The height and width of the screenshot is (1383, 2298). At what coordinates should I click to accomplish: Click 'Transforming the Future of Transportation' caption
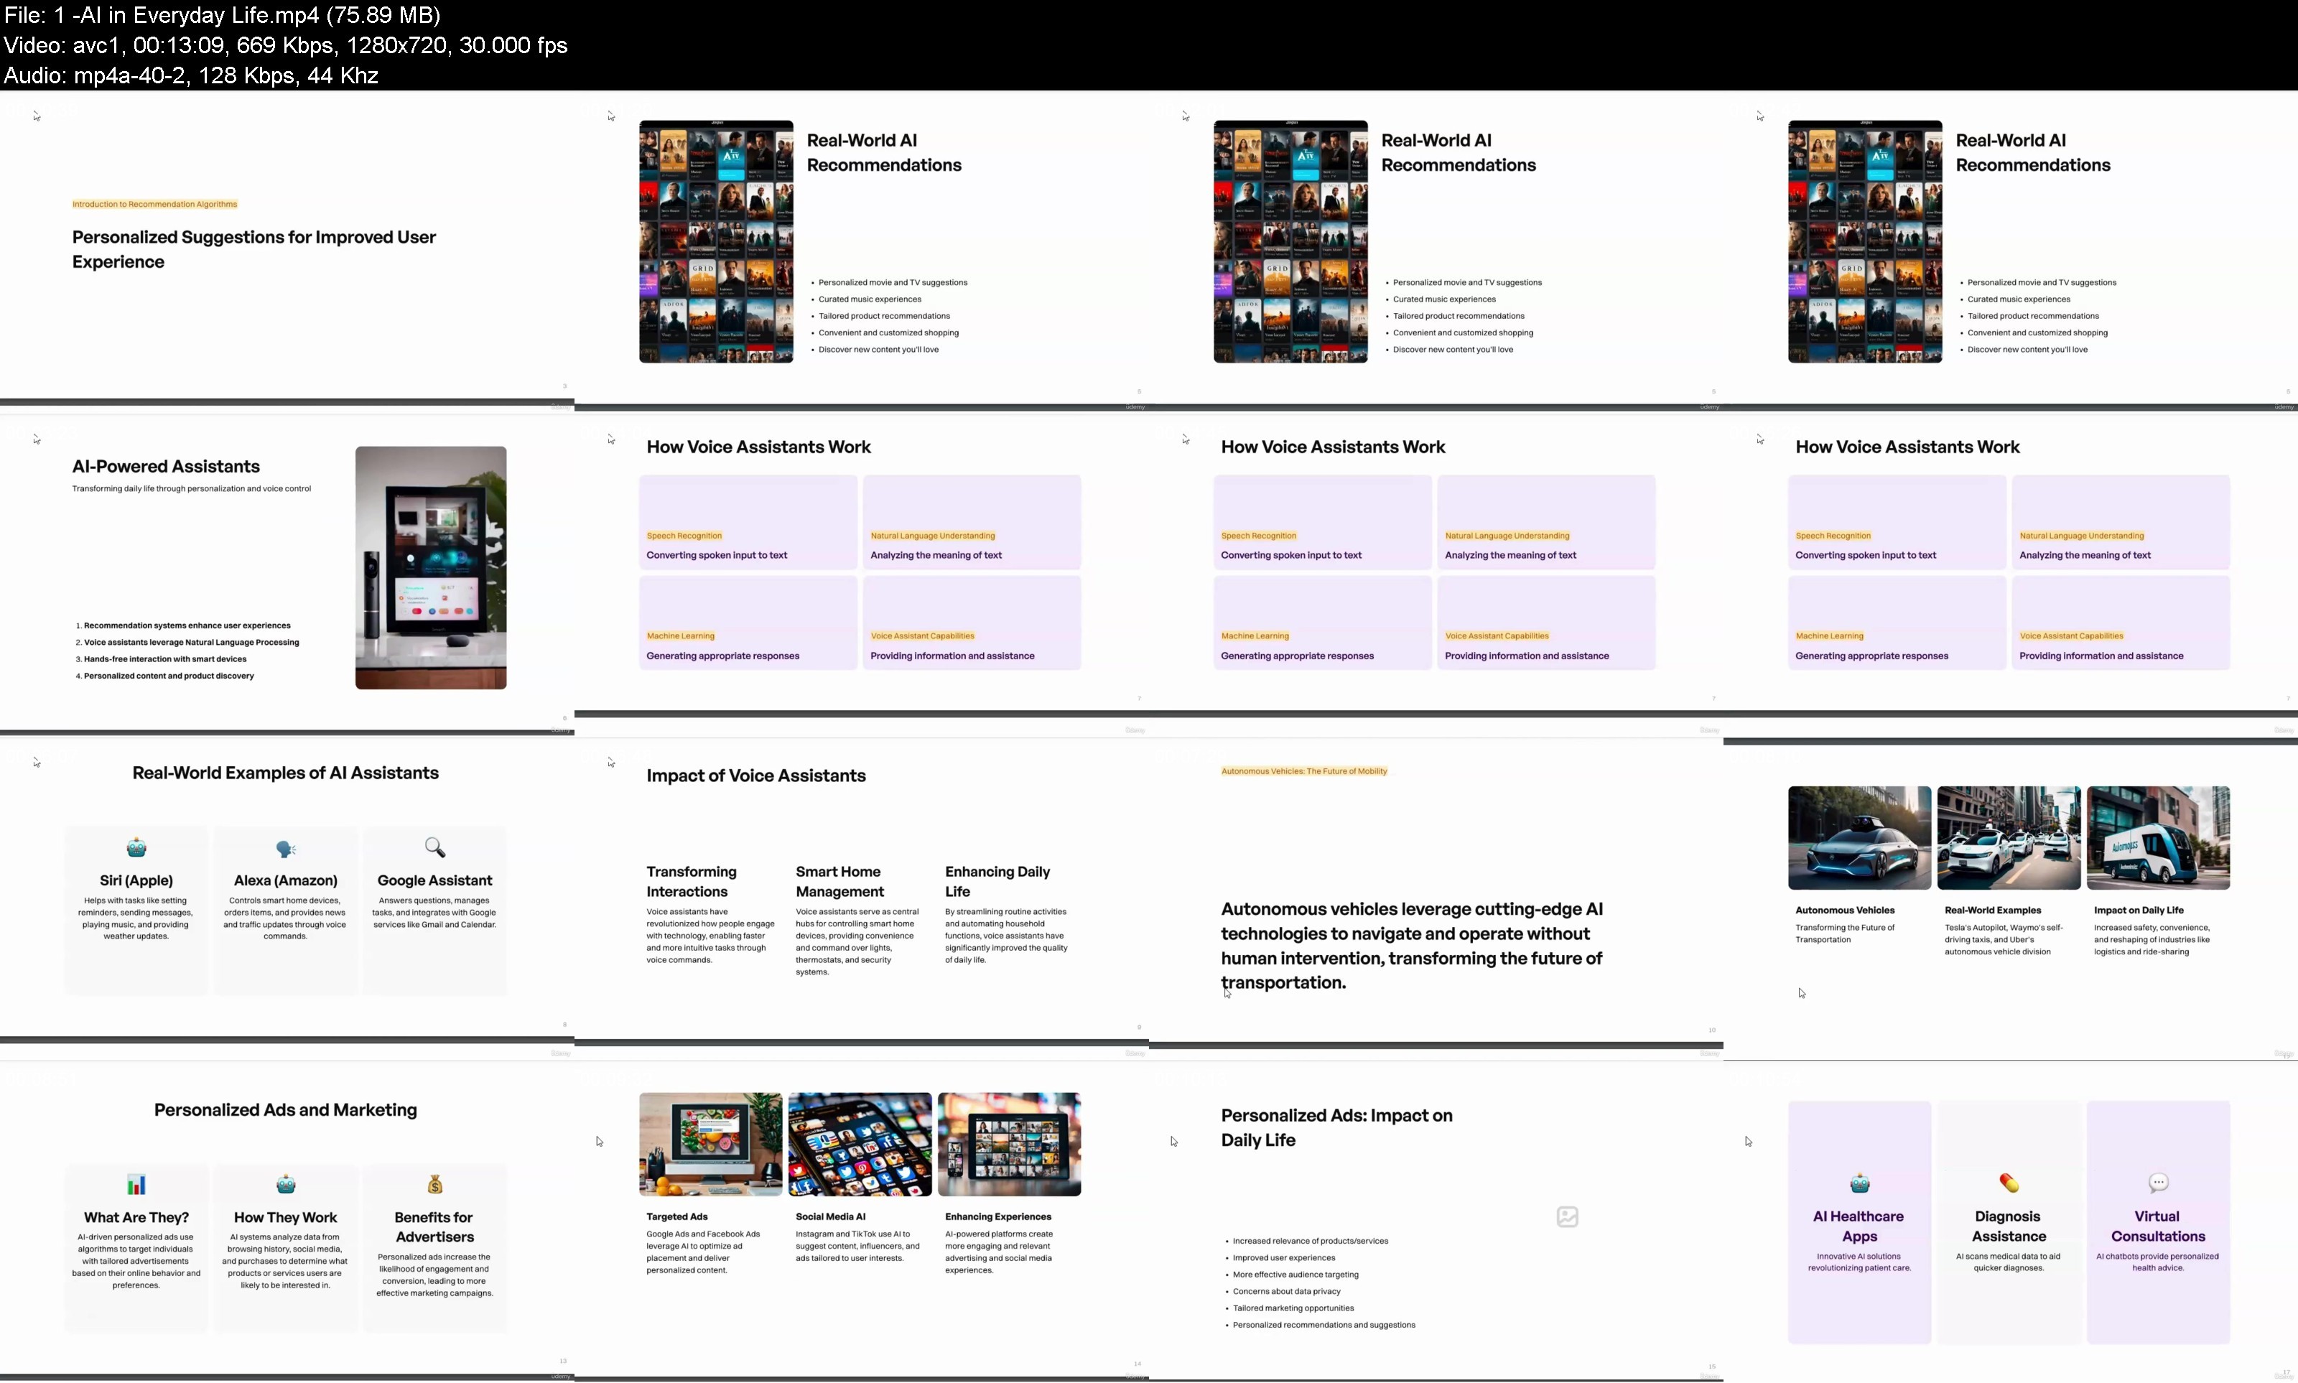[1845, 933]
